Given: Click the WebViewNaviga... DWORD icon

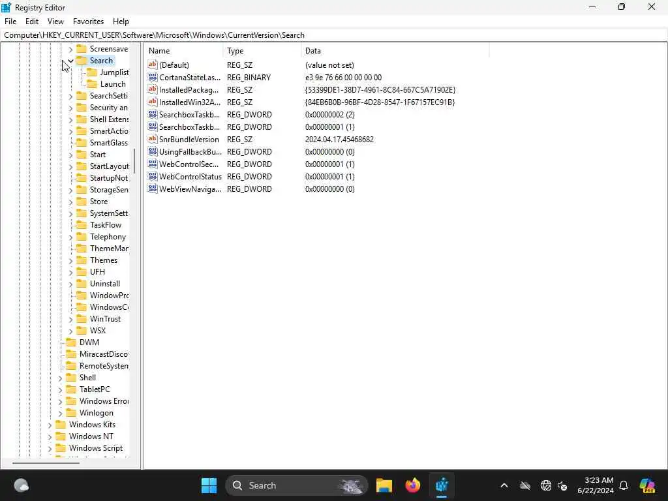Looking at the screenshot, I should pyautogui.click(x=153, y=189).
